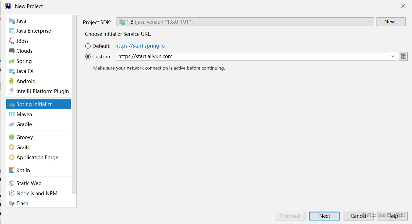The height and width of the screenshot is (224, 412).
Task: Click the New... SDK button
Action: 391,22
